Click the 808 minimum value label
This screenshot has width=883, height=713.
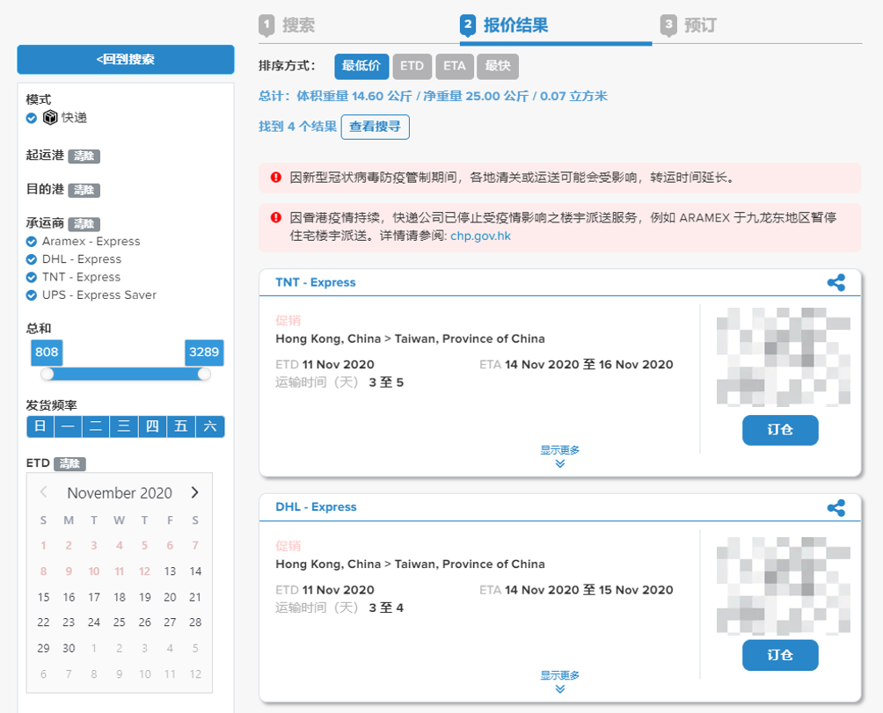[47, 353]
